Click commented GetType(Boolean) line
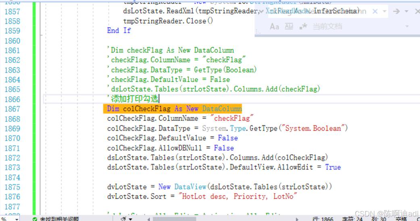 182,70
